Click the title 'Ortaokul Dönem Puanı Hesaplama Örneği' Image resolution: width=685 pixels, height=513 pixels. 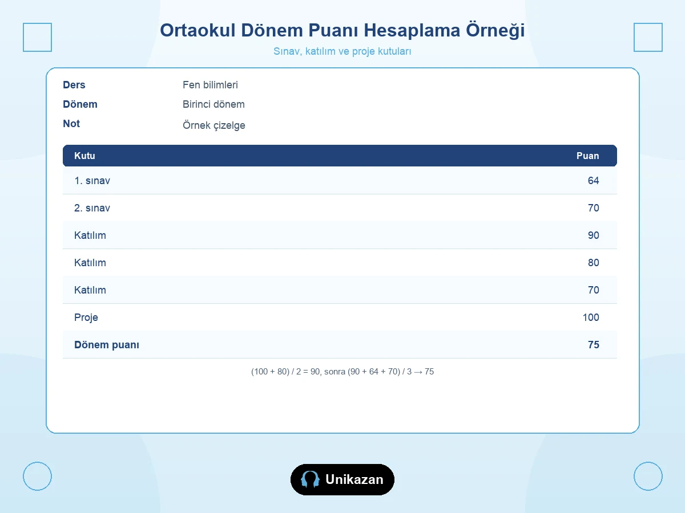coord(342,30)
